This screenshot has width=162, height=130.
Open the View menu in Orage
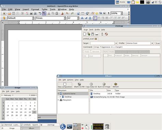click(x=13, y=91)
